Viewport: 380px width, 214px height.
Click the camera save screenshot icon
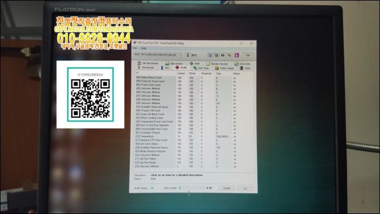pos(223,55)
